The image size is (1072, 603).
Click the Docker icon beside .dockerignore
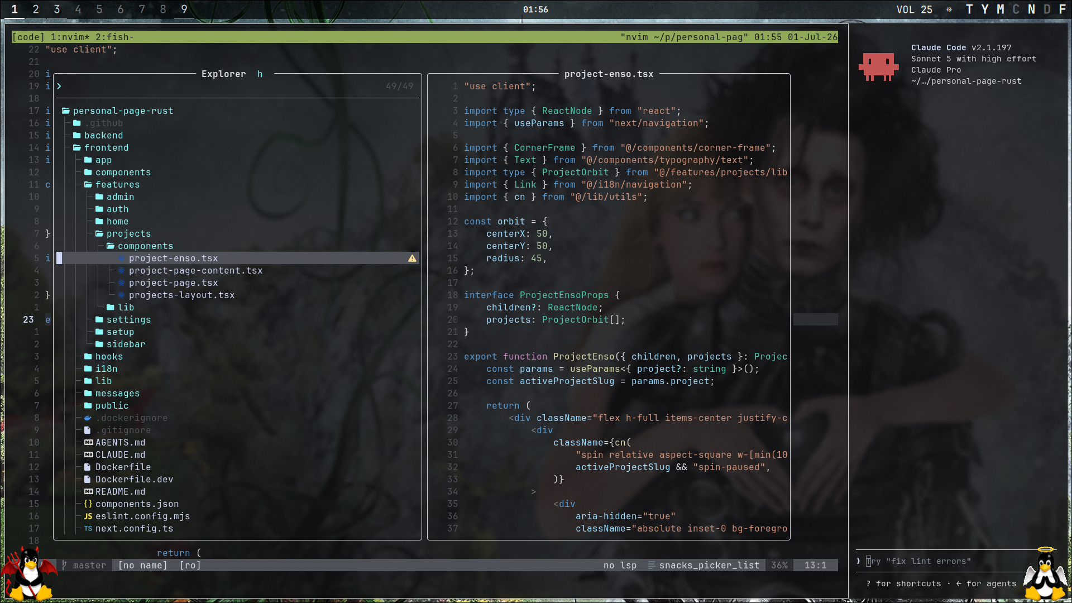(88, 418)
